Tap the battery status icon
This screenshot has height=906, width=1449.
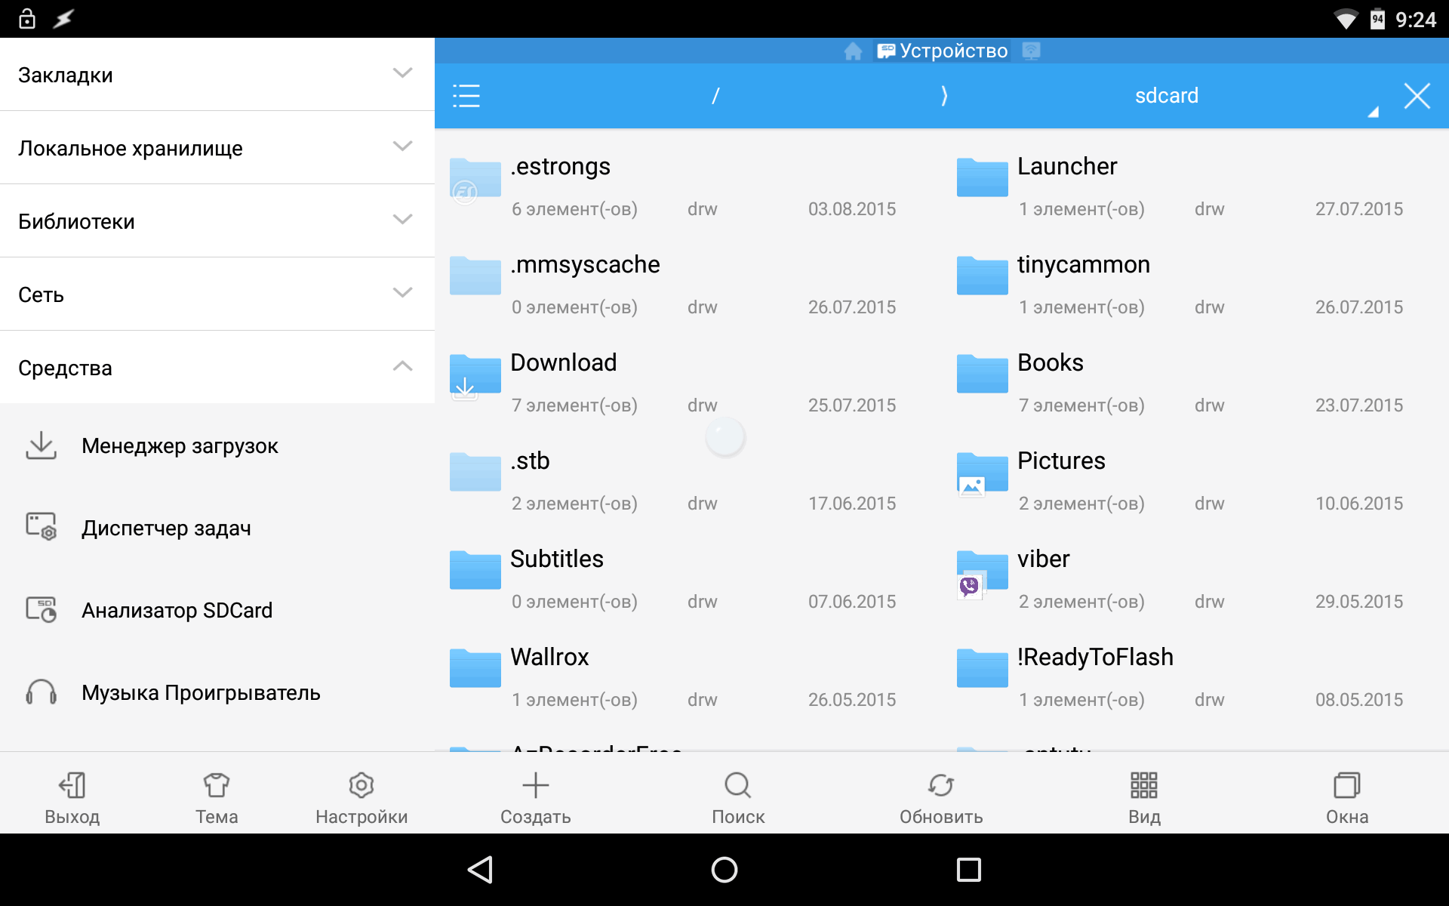(1377, 19)
